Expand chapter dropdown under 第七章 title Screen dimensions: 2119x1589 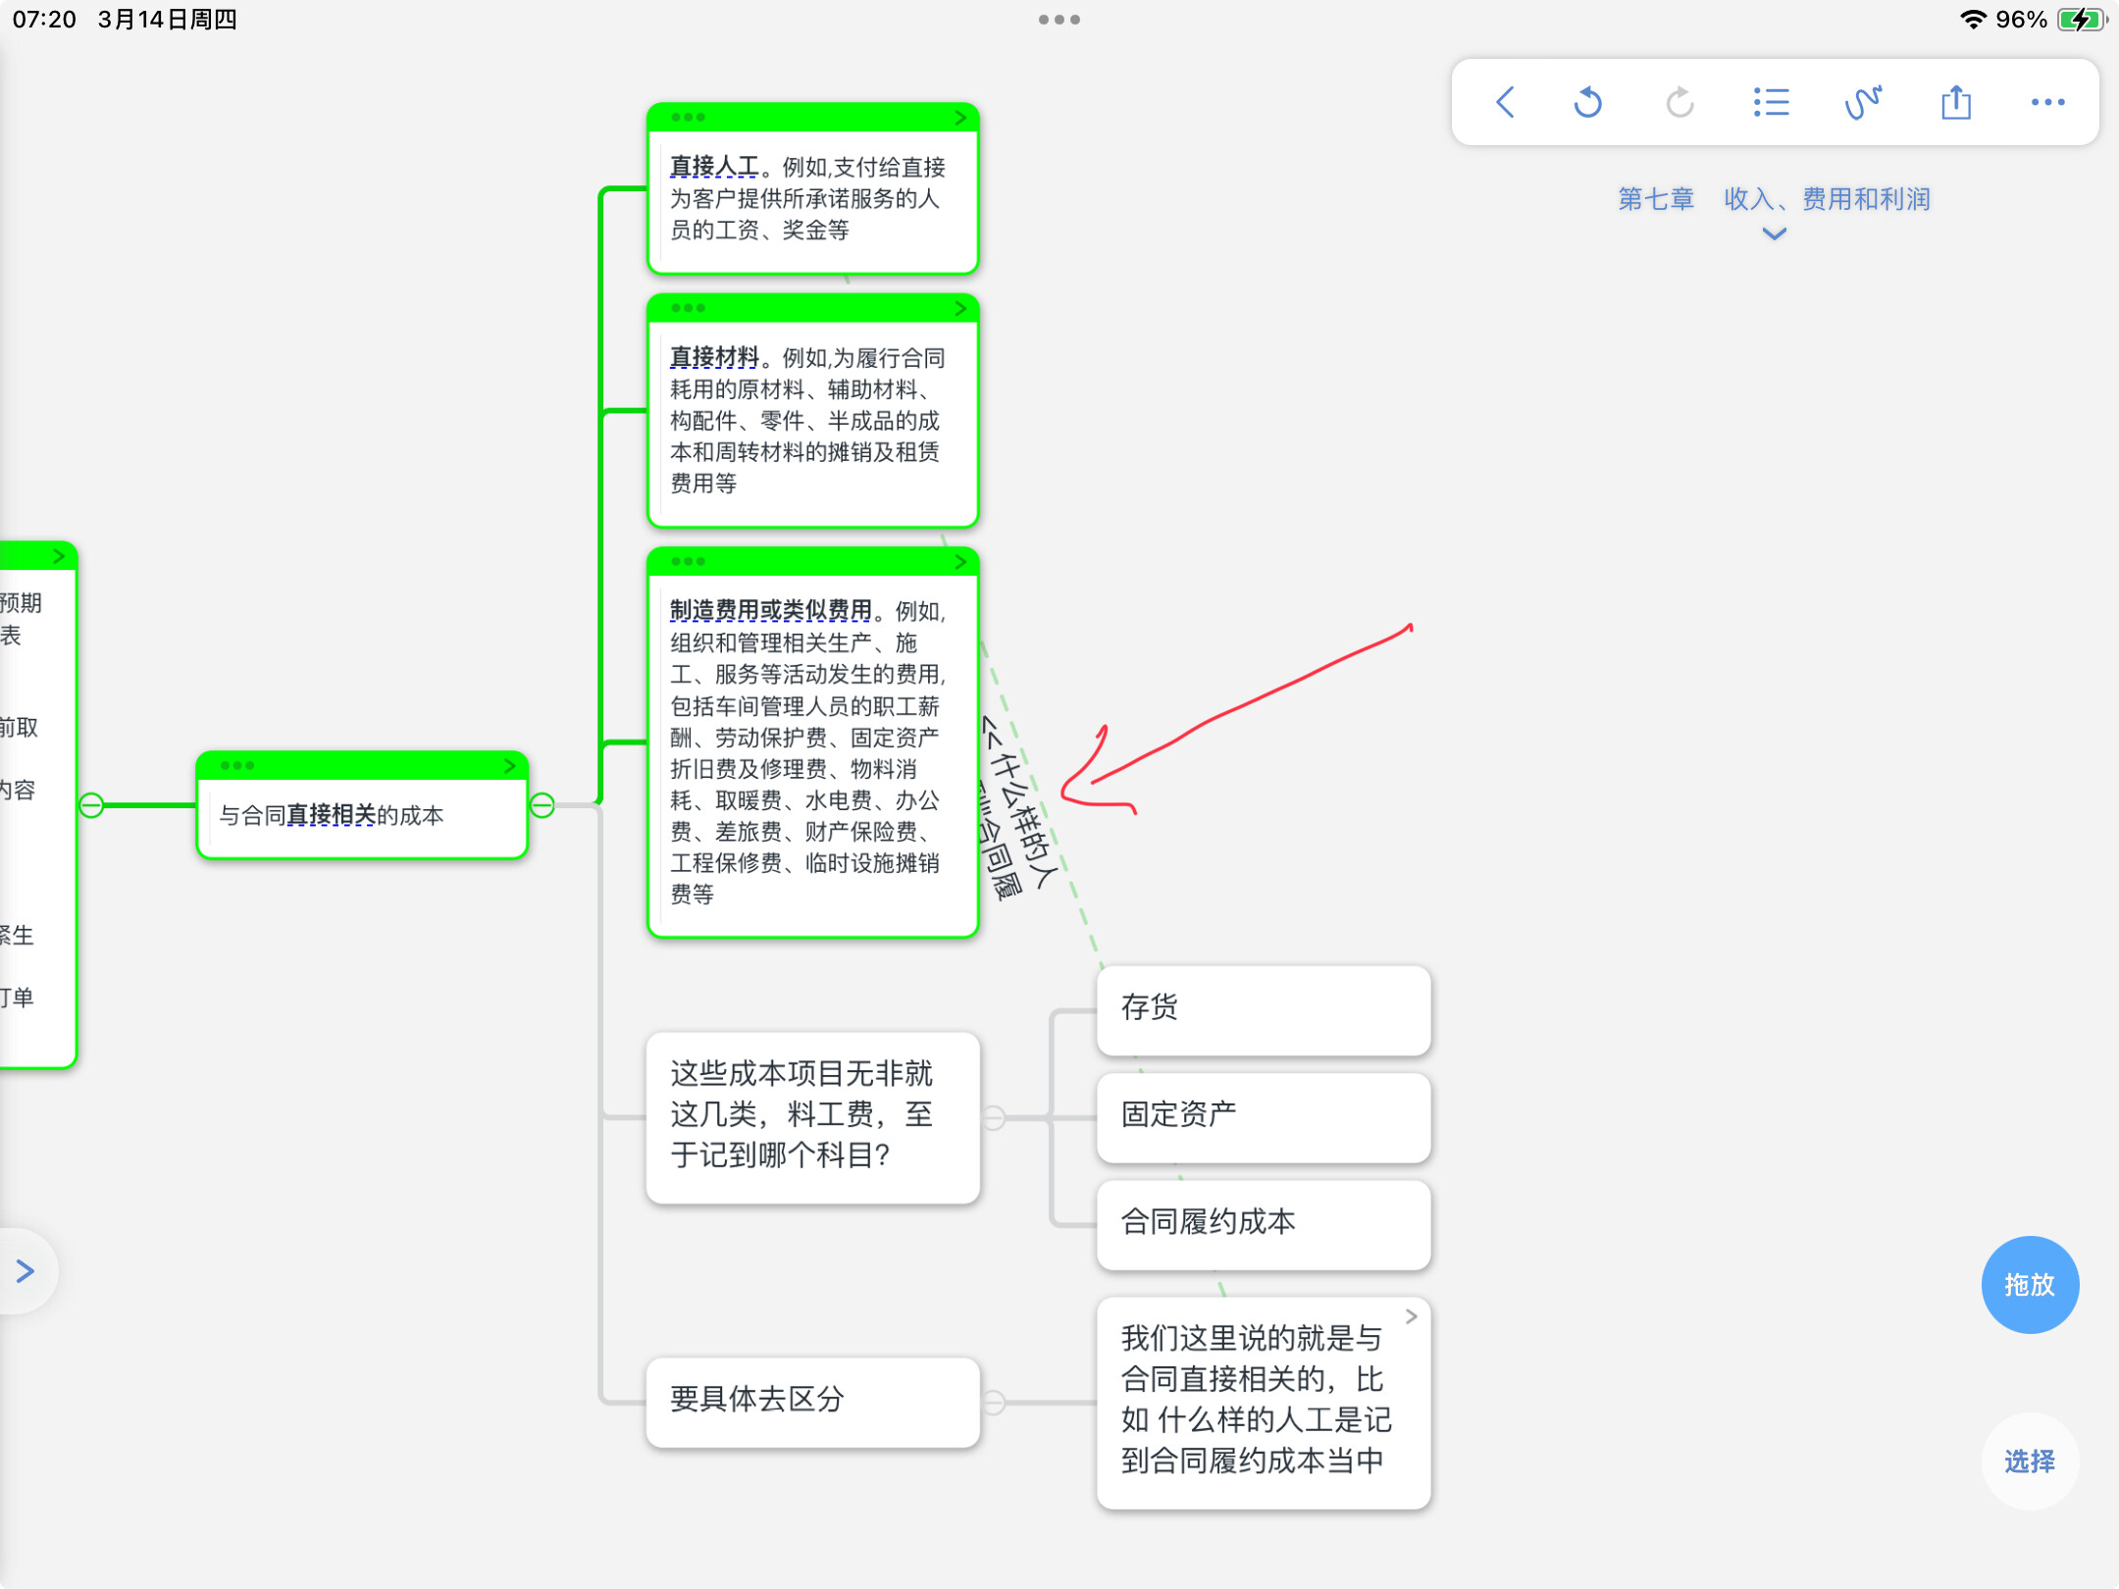click(x=1774, y=233)
